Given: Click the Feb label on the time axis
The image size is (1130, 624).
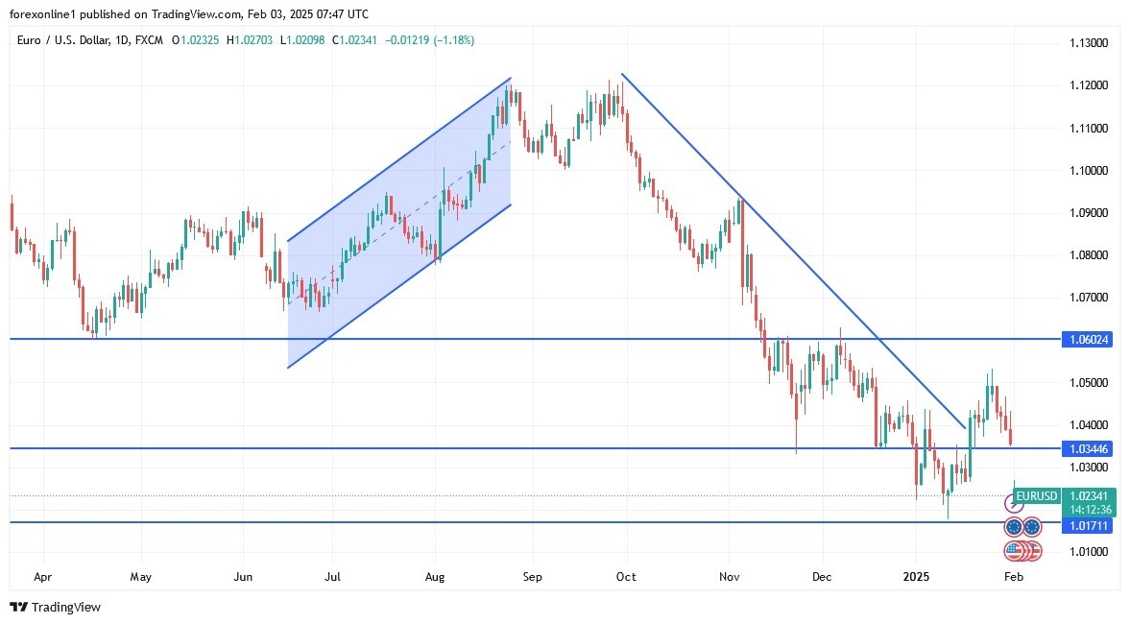Looking at the screenshot, I should [1015, 577].
